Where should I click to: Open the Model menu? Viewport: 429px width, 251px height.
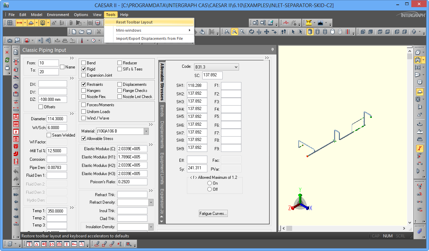click(x=36, y=15)
